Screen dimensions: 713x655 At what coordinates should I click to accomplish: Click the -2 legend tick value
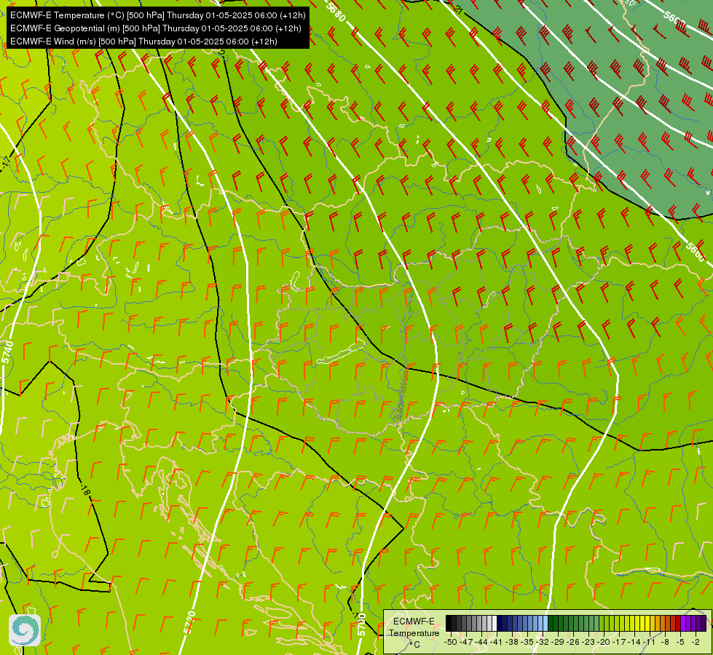[x=696, y=642]
